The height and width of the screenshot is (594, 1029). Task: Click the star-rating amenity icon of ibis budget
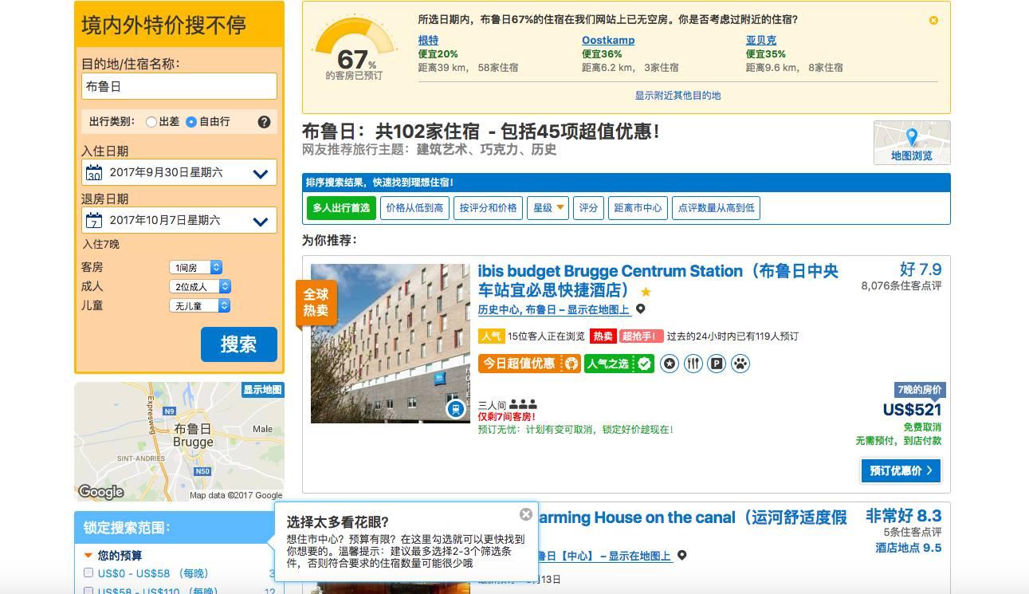(670, 364)
